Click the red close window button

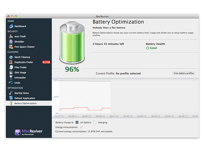8,16
